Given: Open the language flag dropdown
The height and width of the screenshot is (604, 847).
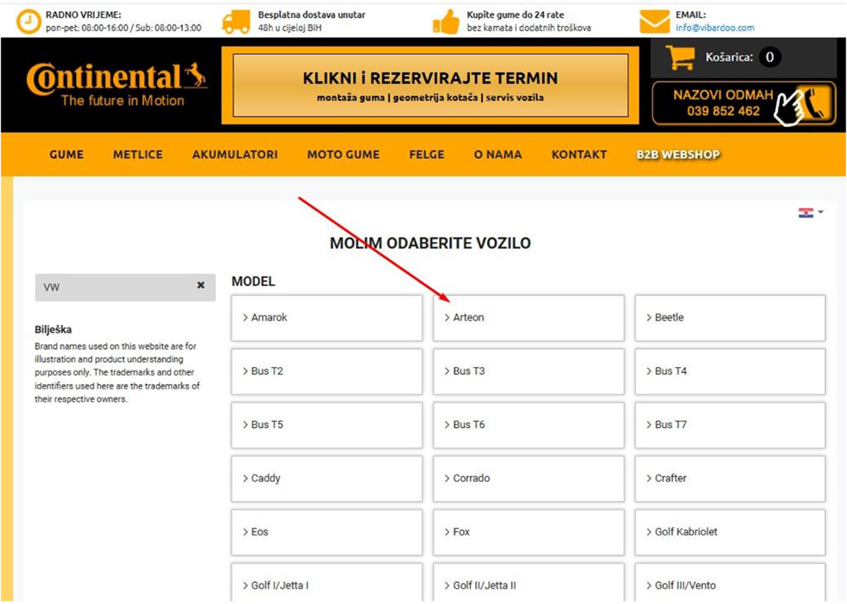Looking at the screenshot, I should 811,212.
